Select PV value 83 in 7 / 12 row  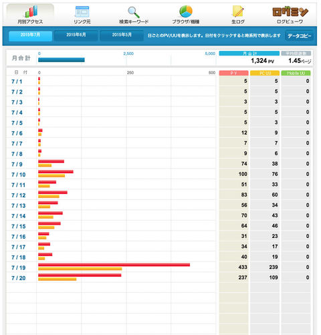[x=244, y=195]
